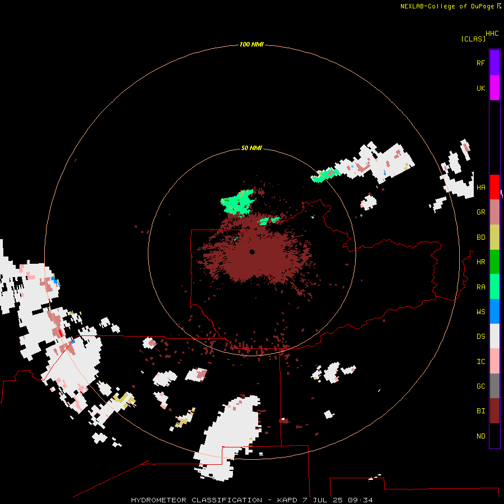The width and height of the screenshot is (504, 504).
Task: Click the [CLAS] units label
Action: (x=473, y=39)
